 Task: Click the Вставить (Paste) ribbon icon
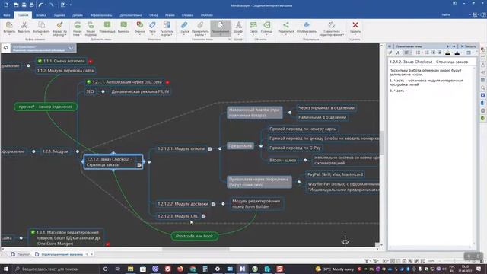(x=9, y=25)
